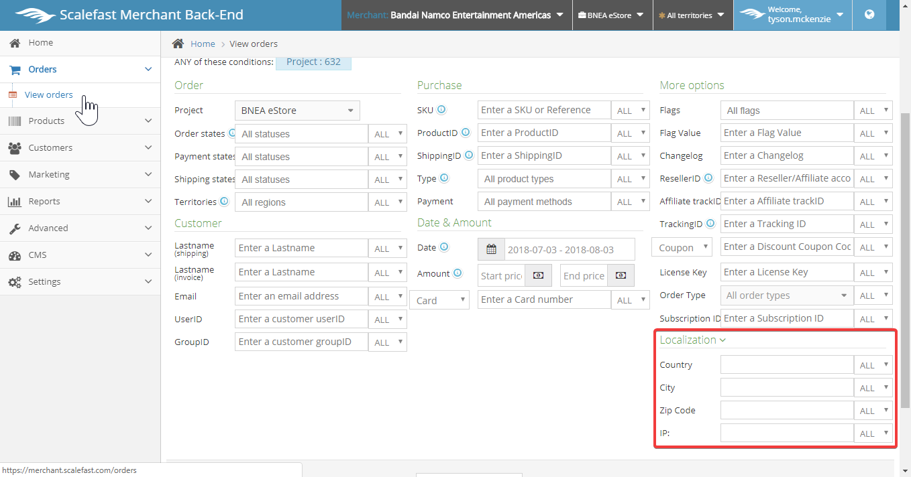Viewport: 911px width, 477px height.
Task: Click the globe icon in top bar
Action: 869,15
